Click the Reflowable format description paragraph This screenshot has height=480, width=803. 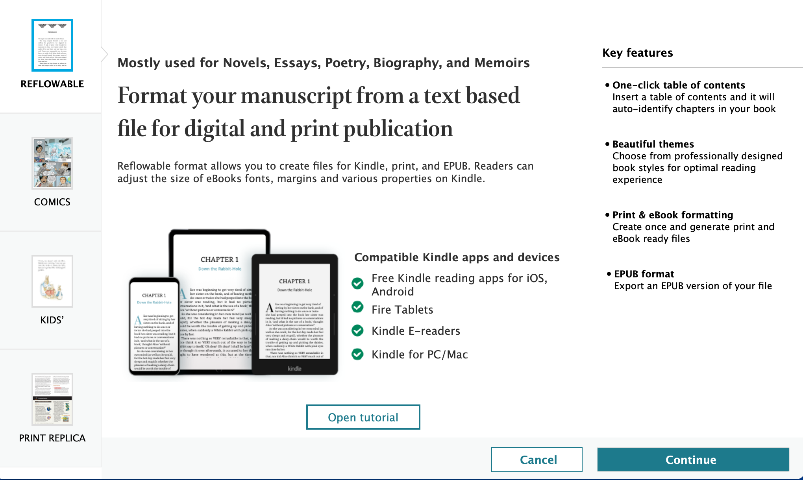325,172
